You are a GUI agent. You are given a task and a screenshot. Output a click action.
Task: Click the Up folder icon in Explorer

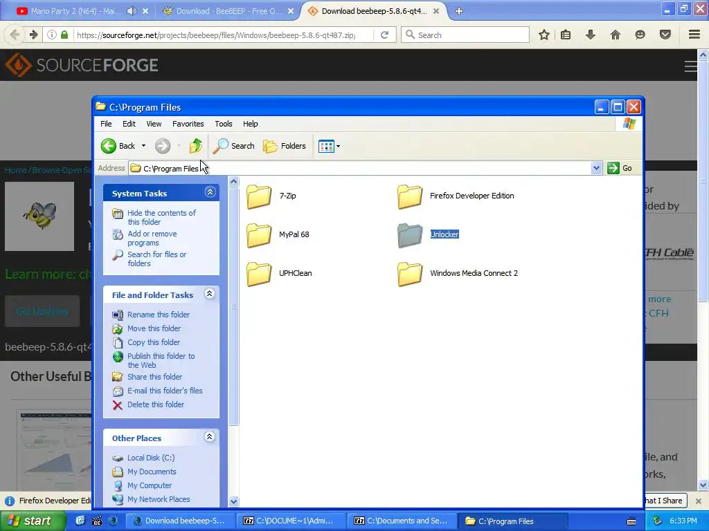[x=196, y=146]
